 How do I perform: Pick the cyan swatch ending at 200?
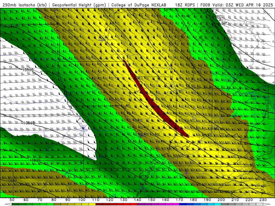(x=218, y=204)
